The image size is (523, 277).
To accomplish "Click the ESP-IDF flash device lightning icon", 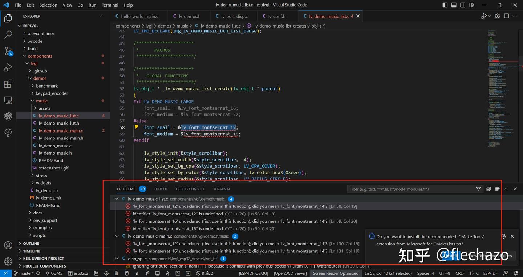I will 147,273.
